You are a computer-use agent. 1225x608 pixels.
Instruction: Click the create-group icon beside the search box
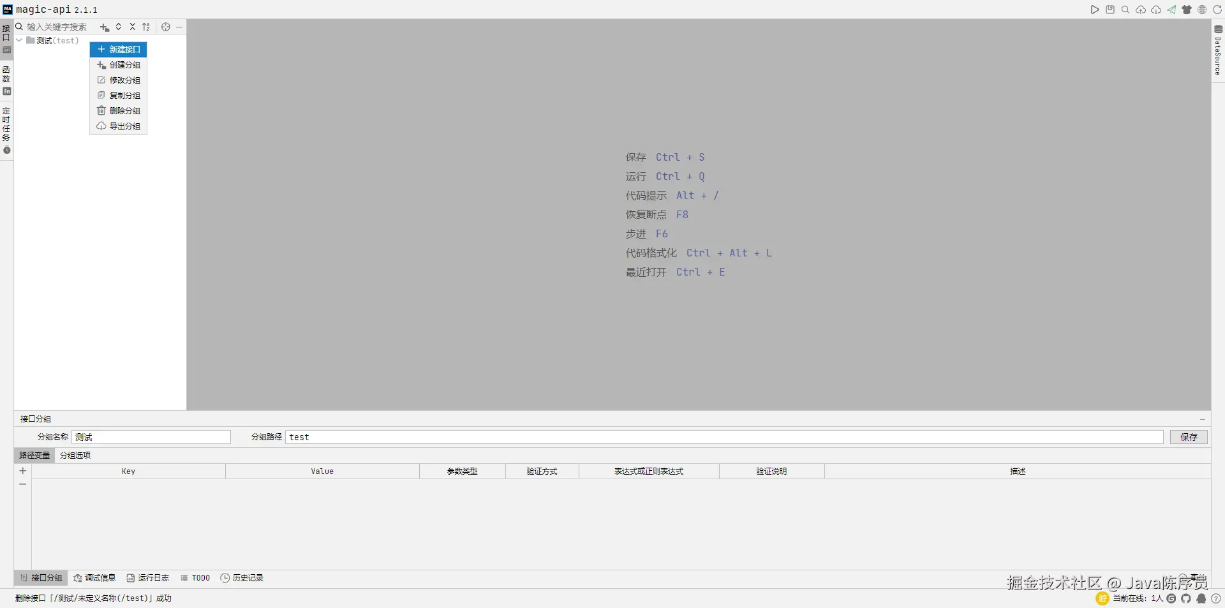(105, 27)
